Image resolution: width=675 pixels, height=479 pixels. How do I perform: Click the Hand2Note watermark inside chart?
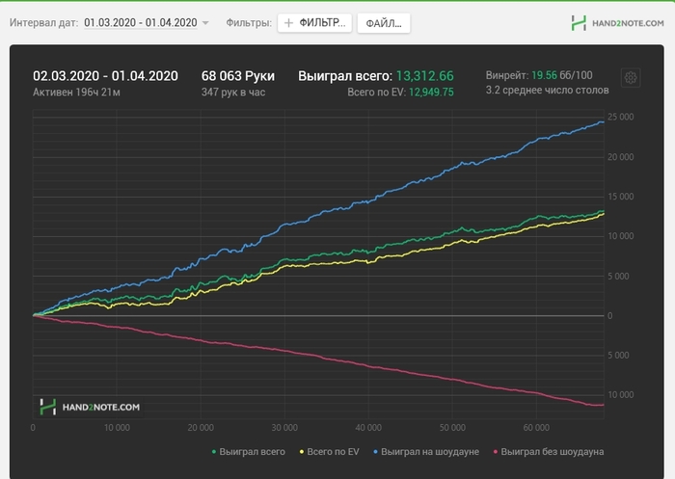click(x=90, y=407)
